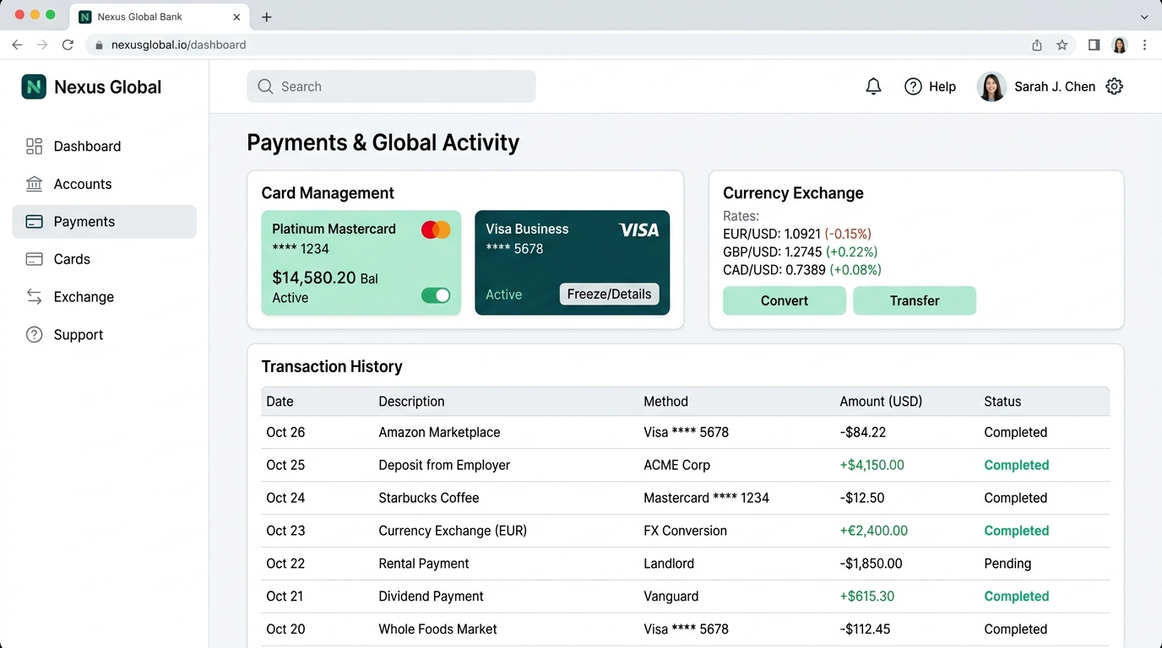Bookmark page with the star icon
The image size is (1162, 648).
(1062, 45)
